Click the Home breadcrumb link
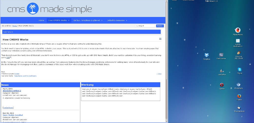 pos(15,26)
